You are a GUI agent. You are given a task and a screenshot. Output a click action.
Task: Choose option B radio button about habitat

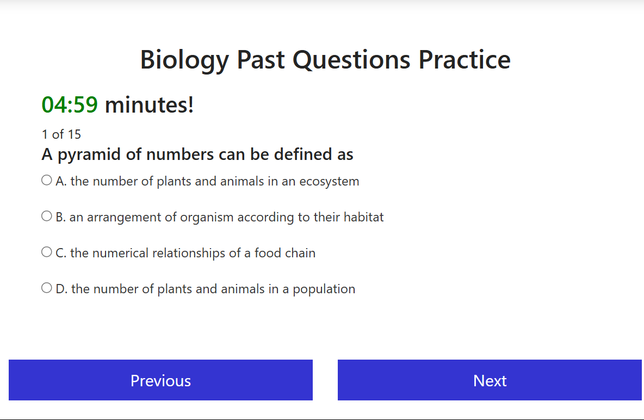(47, 216)
